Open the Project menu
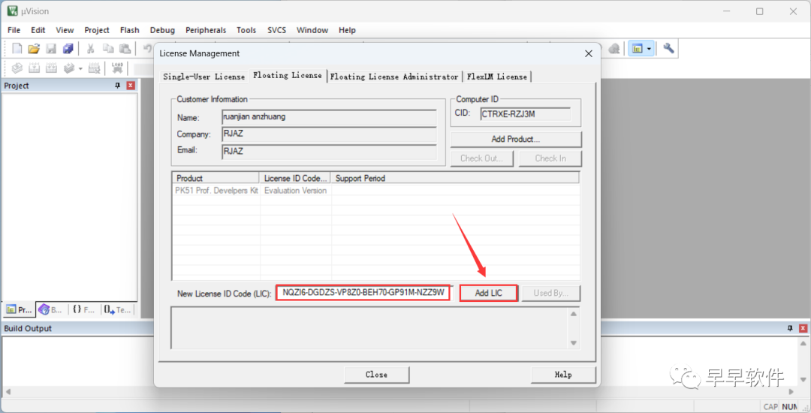811x413 pixels. 97,30
